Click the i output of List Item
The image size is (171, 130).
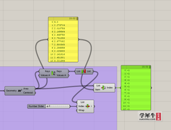[x=91, y=106]
